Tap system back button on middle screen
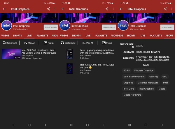175x129 pixels. click(x=104, y=125)
